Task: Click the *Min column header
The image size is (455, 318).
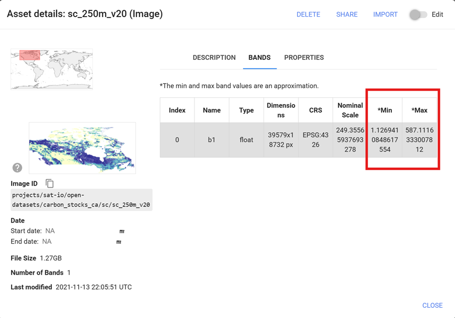Action: coord(385,110)
